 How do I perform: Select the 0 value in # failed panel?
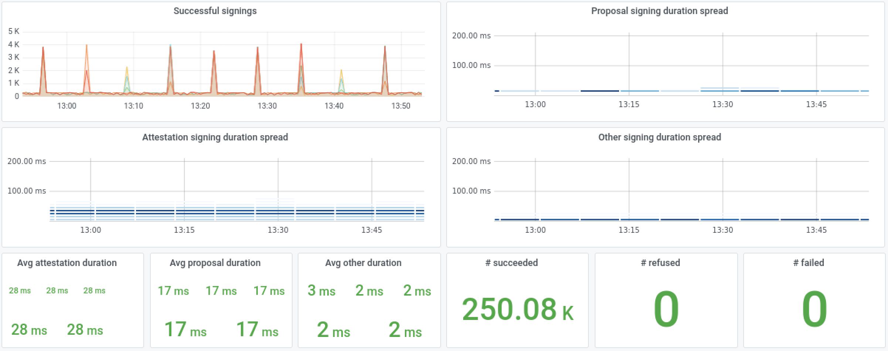814,309
